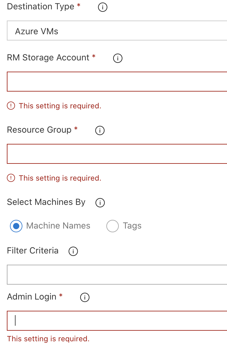Click the Select Machines By info icon
Screen dimensions: 227x350
coord(100,203)
